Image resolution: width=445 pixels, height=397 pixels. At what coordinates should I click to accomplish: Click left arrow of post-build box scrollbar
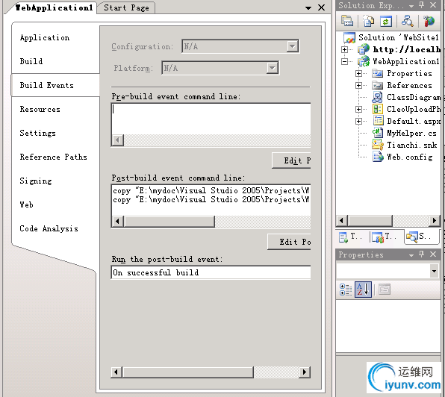pos(117,222)
